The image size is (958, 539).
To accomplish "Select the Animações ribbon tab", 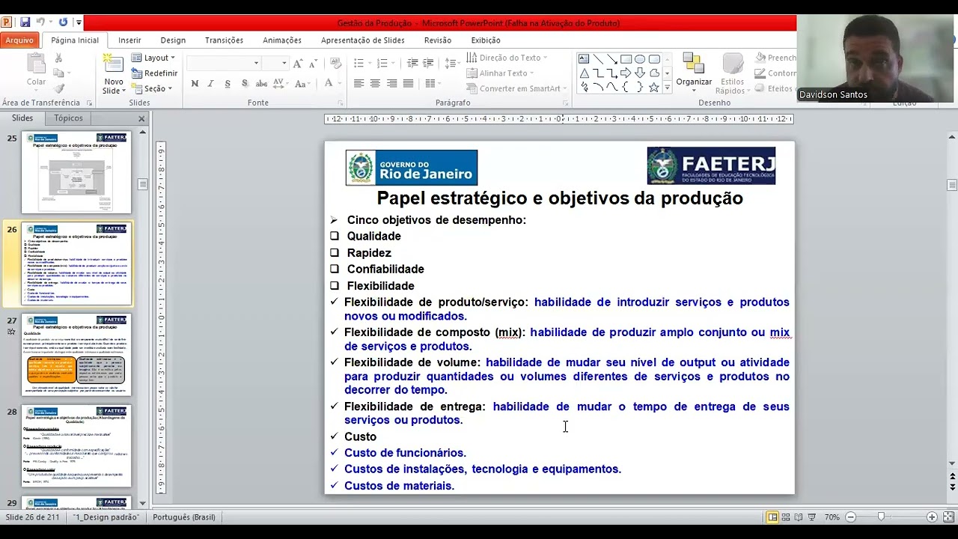I will tap(282, 40).
